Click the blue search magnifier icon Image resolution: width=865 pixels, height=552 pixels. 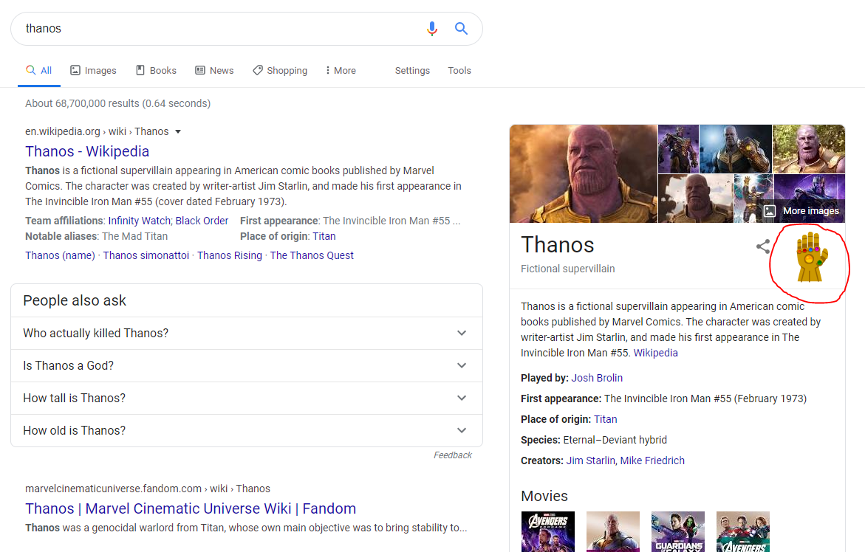coord(461,29)
